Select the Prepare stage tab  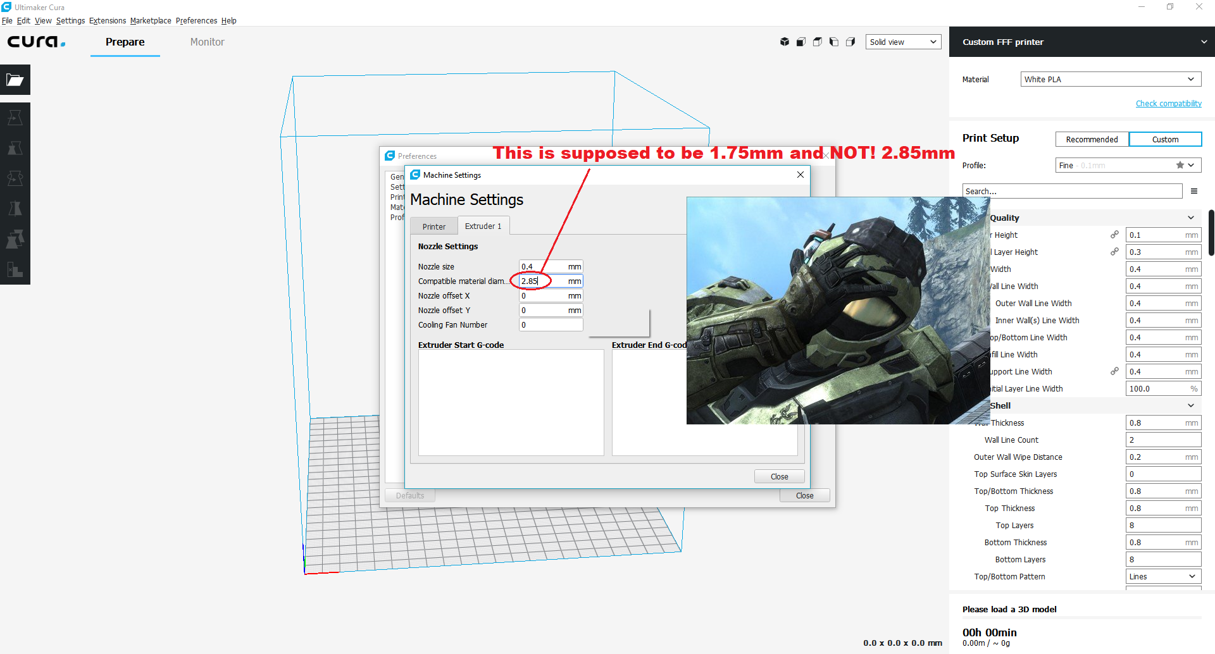pyautogui.click(x=125, y=42)
